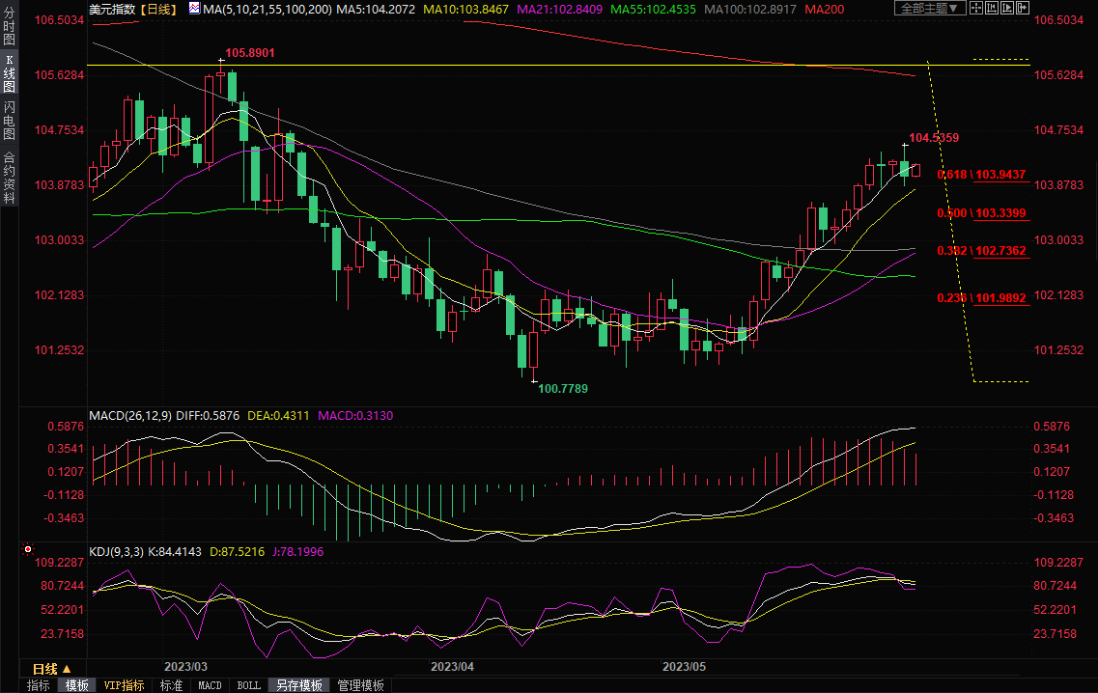Open 合约资料 contract info tab

click(9, 178)
